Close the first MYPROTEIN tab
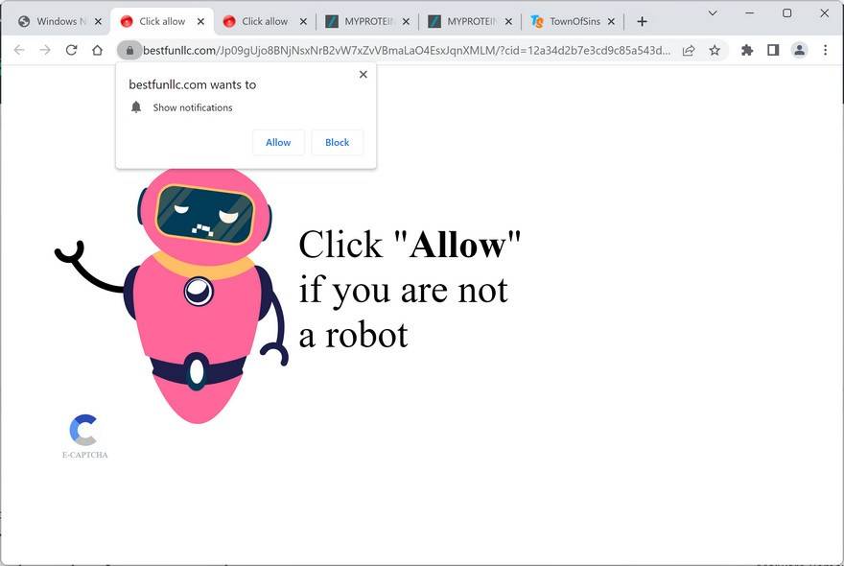This screenshot has width=844, height=566. coord(406,21)
